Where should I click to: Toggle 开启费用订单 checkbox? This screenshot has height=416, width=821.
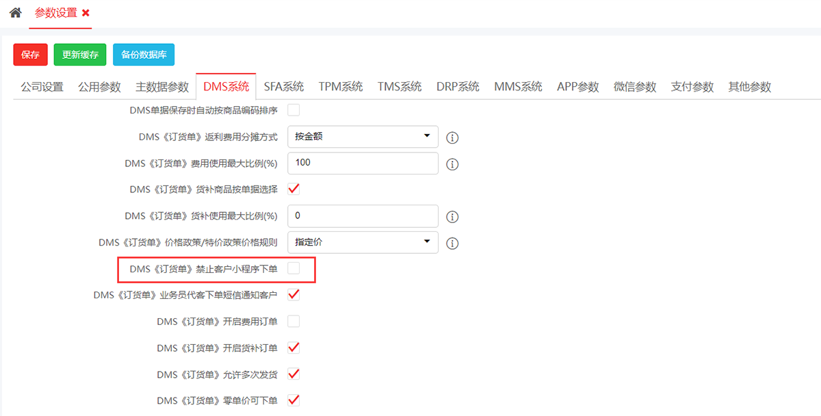coord(294,321)
